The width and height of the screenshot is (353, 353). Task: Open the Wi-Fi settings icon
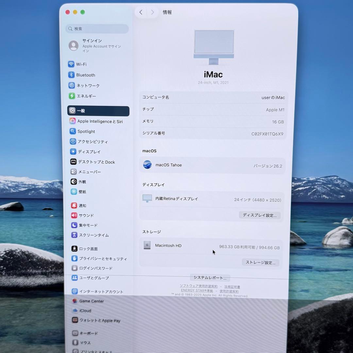coord(71,64)
